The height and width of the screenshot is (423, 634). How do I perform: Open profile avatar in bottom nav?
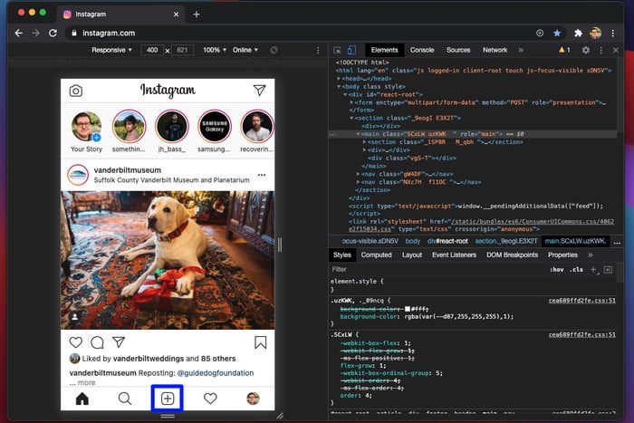(x=253, y=399)
